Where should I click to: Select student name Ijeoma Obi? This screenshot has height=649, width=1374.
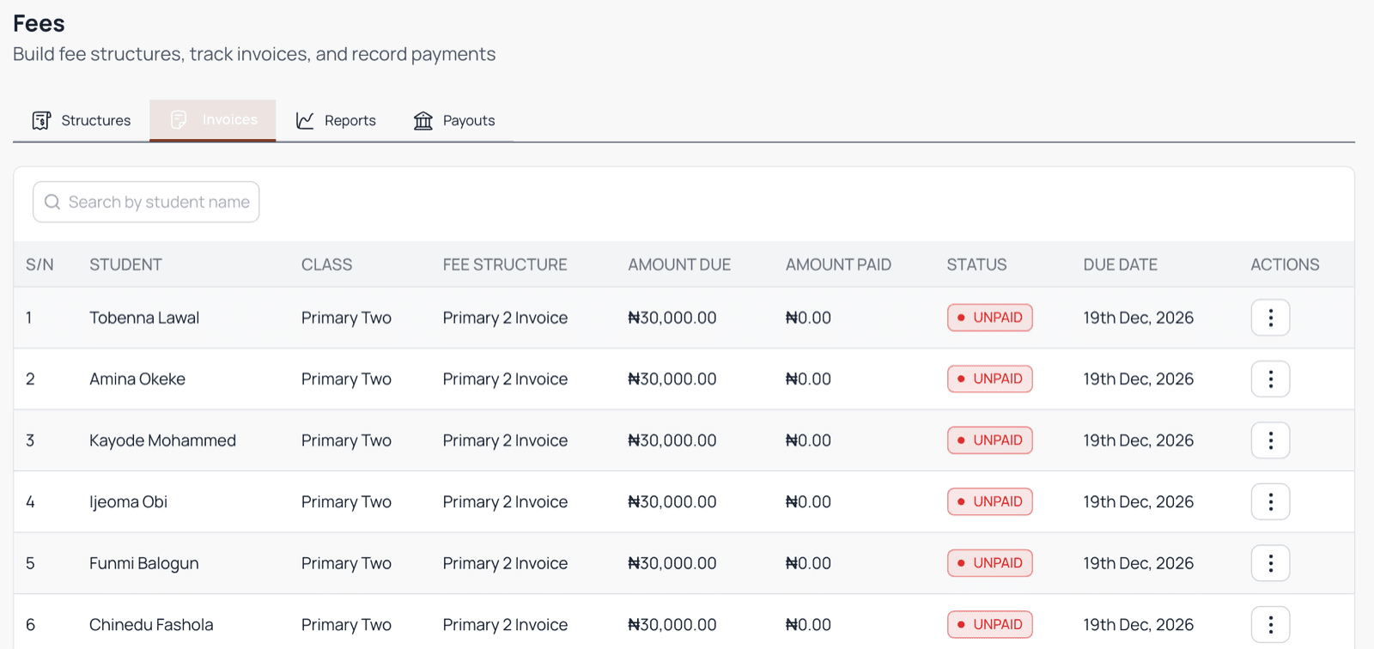coord(128,501)
